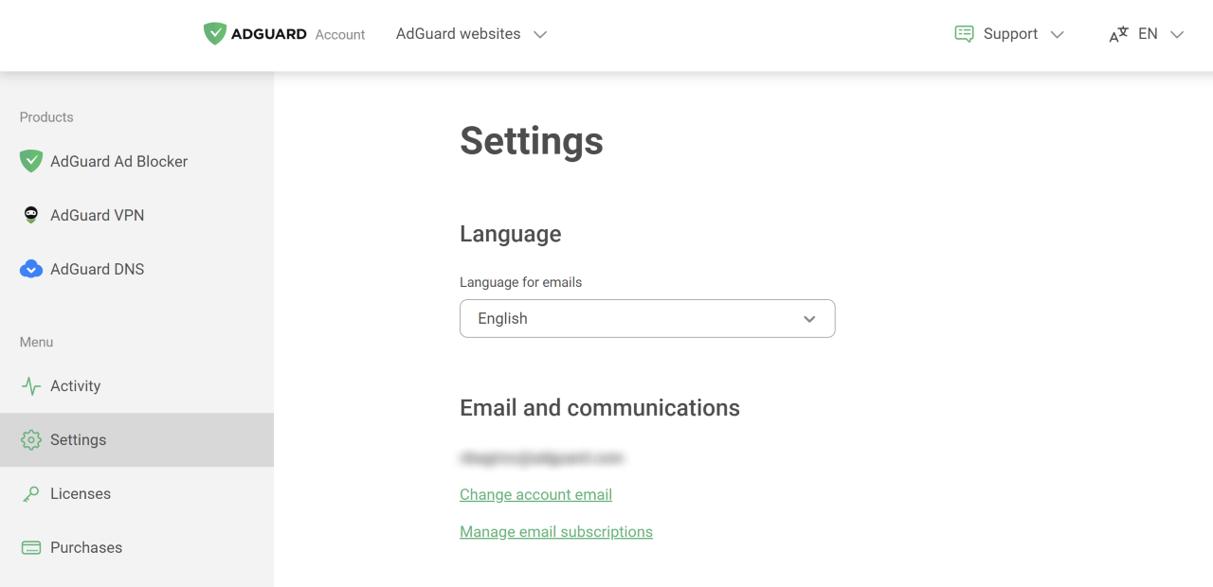Click the arrow in English combo box

(x=809, y=319)
